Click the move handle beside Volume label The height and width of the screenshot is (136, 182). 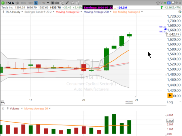coord(8,108)
